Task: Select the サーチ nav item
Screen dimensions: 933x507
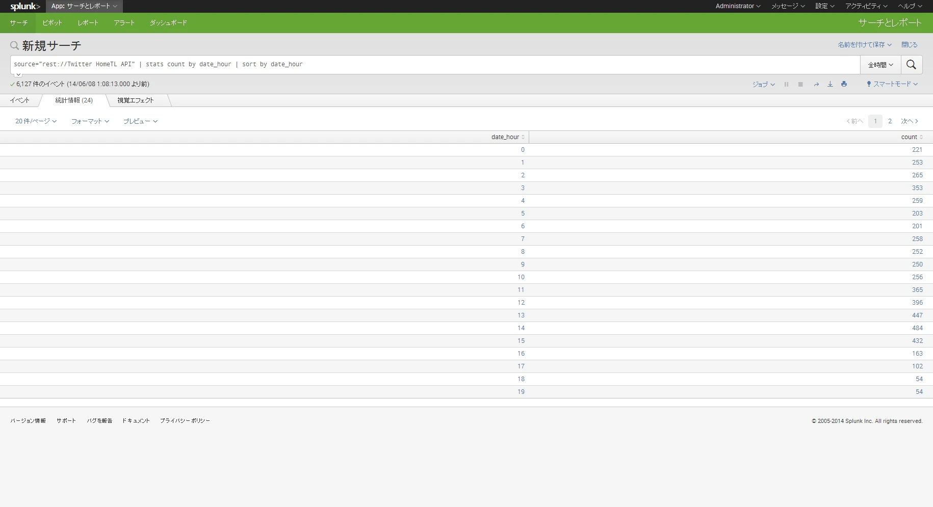Action: 18,23
